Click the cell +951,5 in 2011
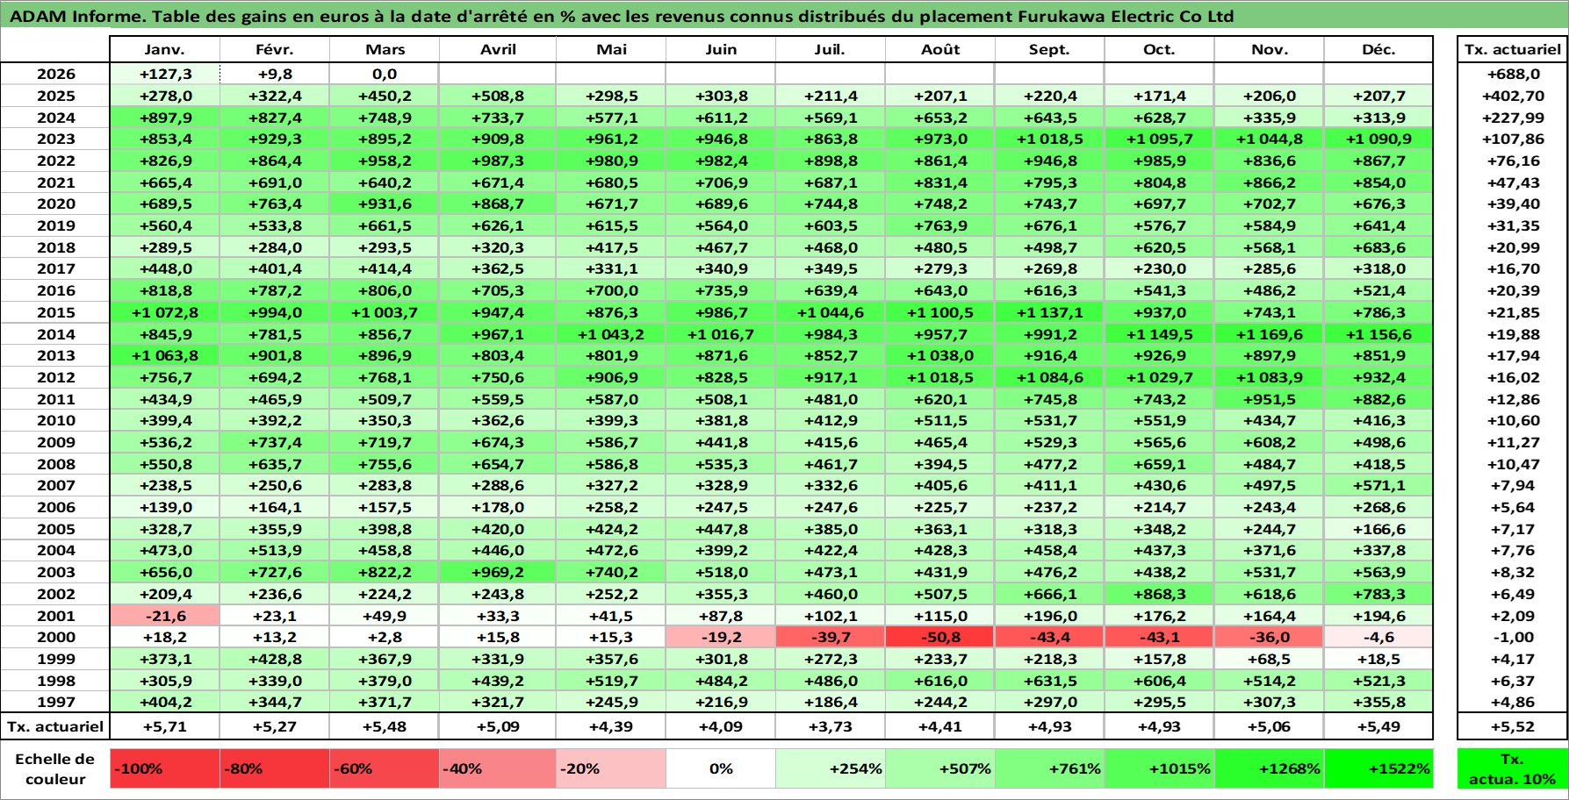 1269,399
